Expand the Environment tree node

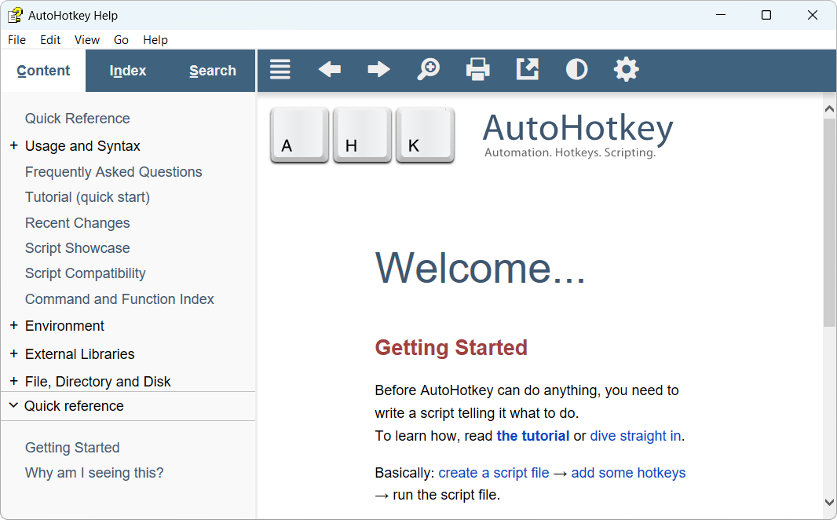[x=14, y=325]
